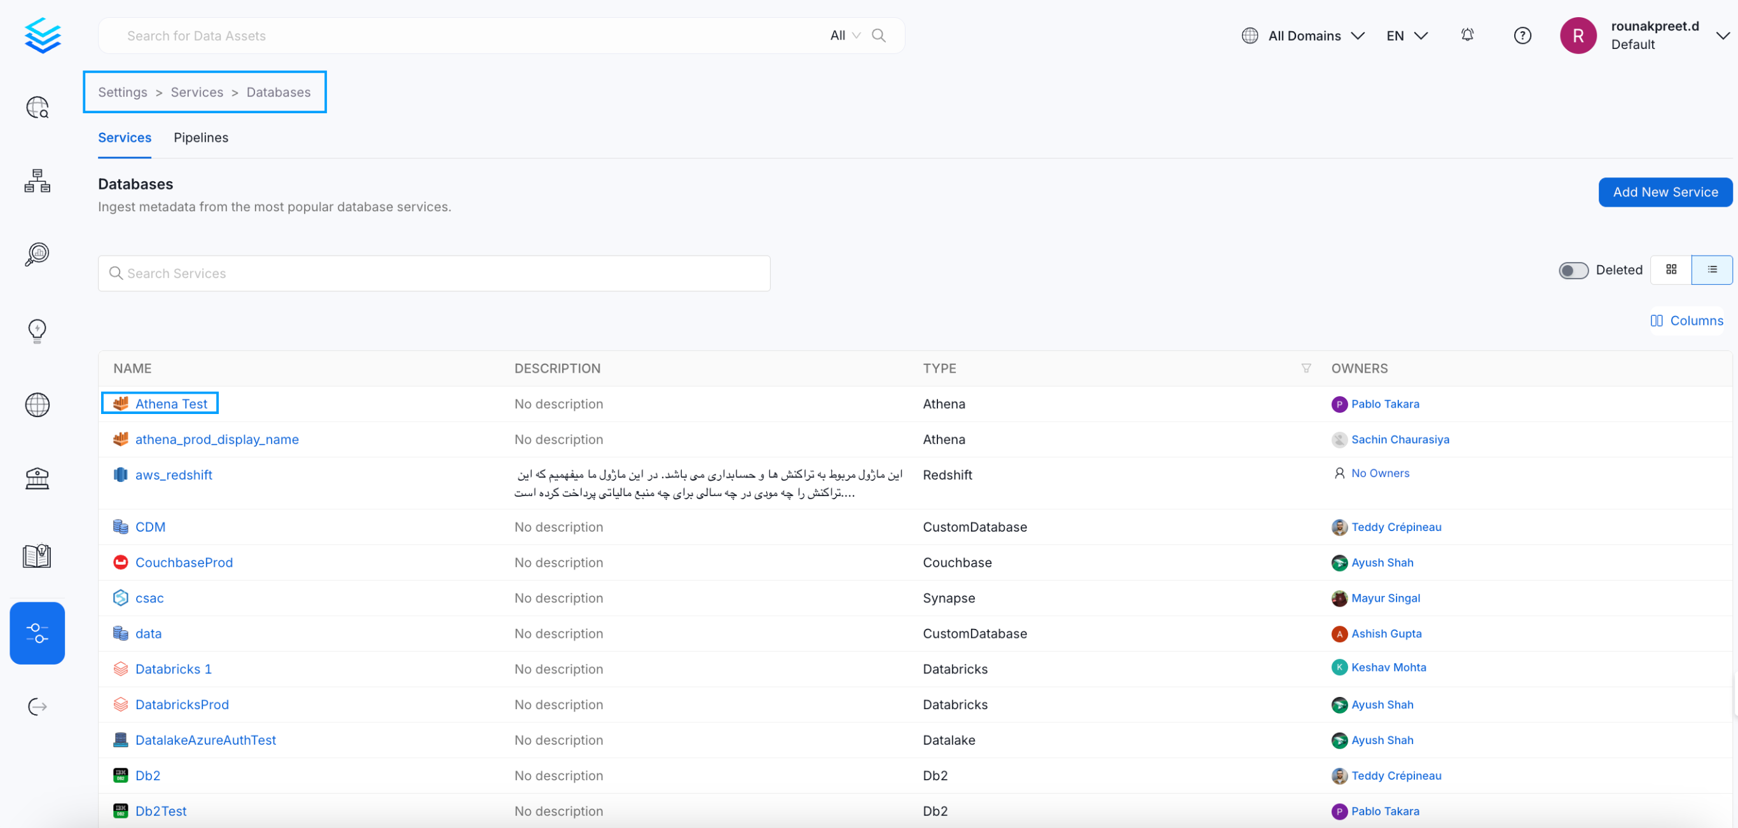
Task: Open the Domains globe sidebar icon
Action: click(37, 405)
